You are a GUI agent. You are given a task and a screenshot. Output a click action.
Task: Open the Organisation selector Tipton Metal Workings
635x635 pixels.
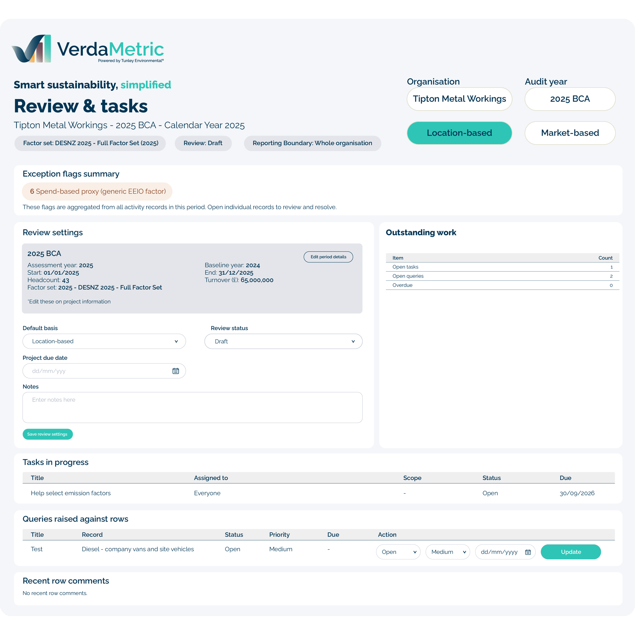coord(459,99)
